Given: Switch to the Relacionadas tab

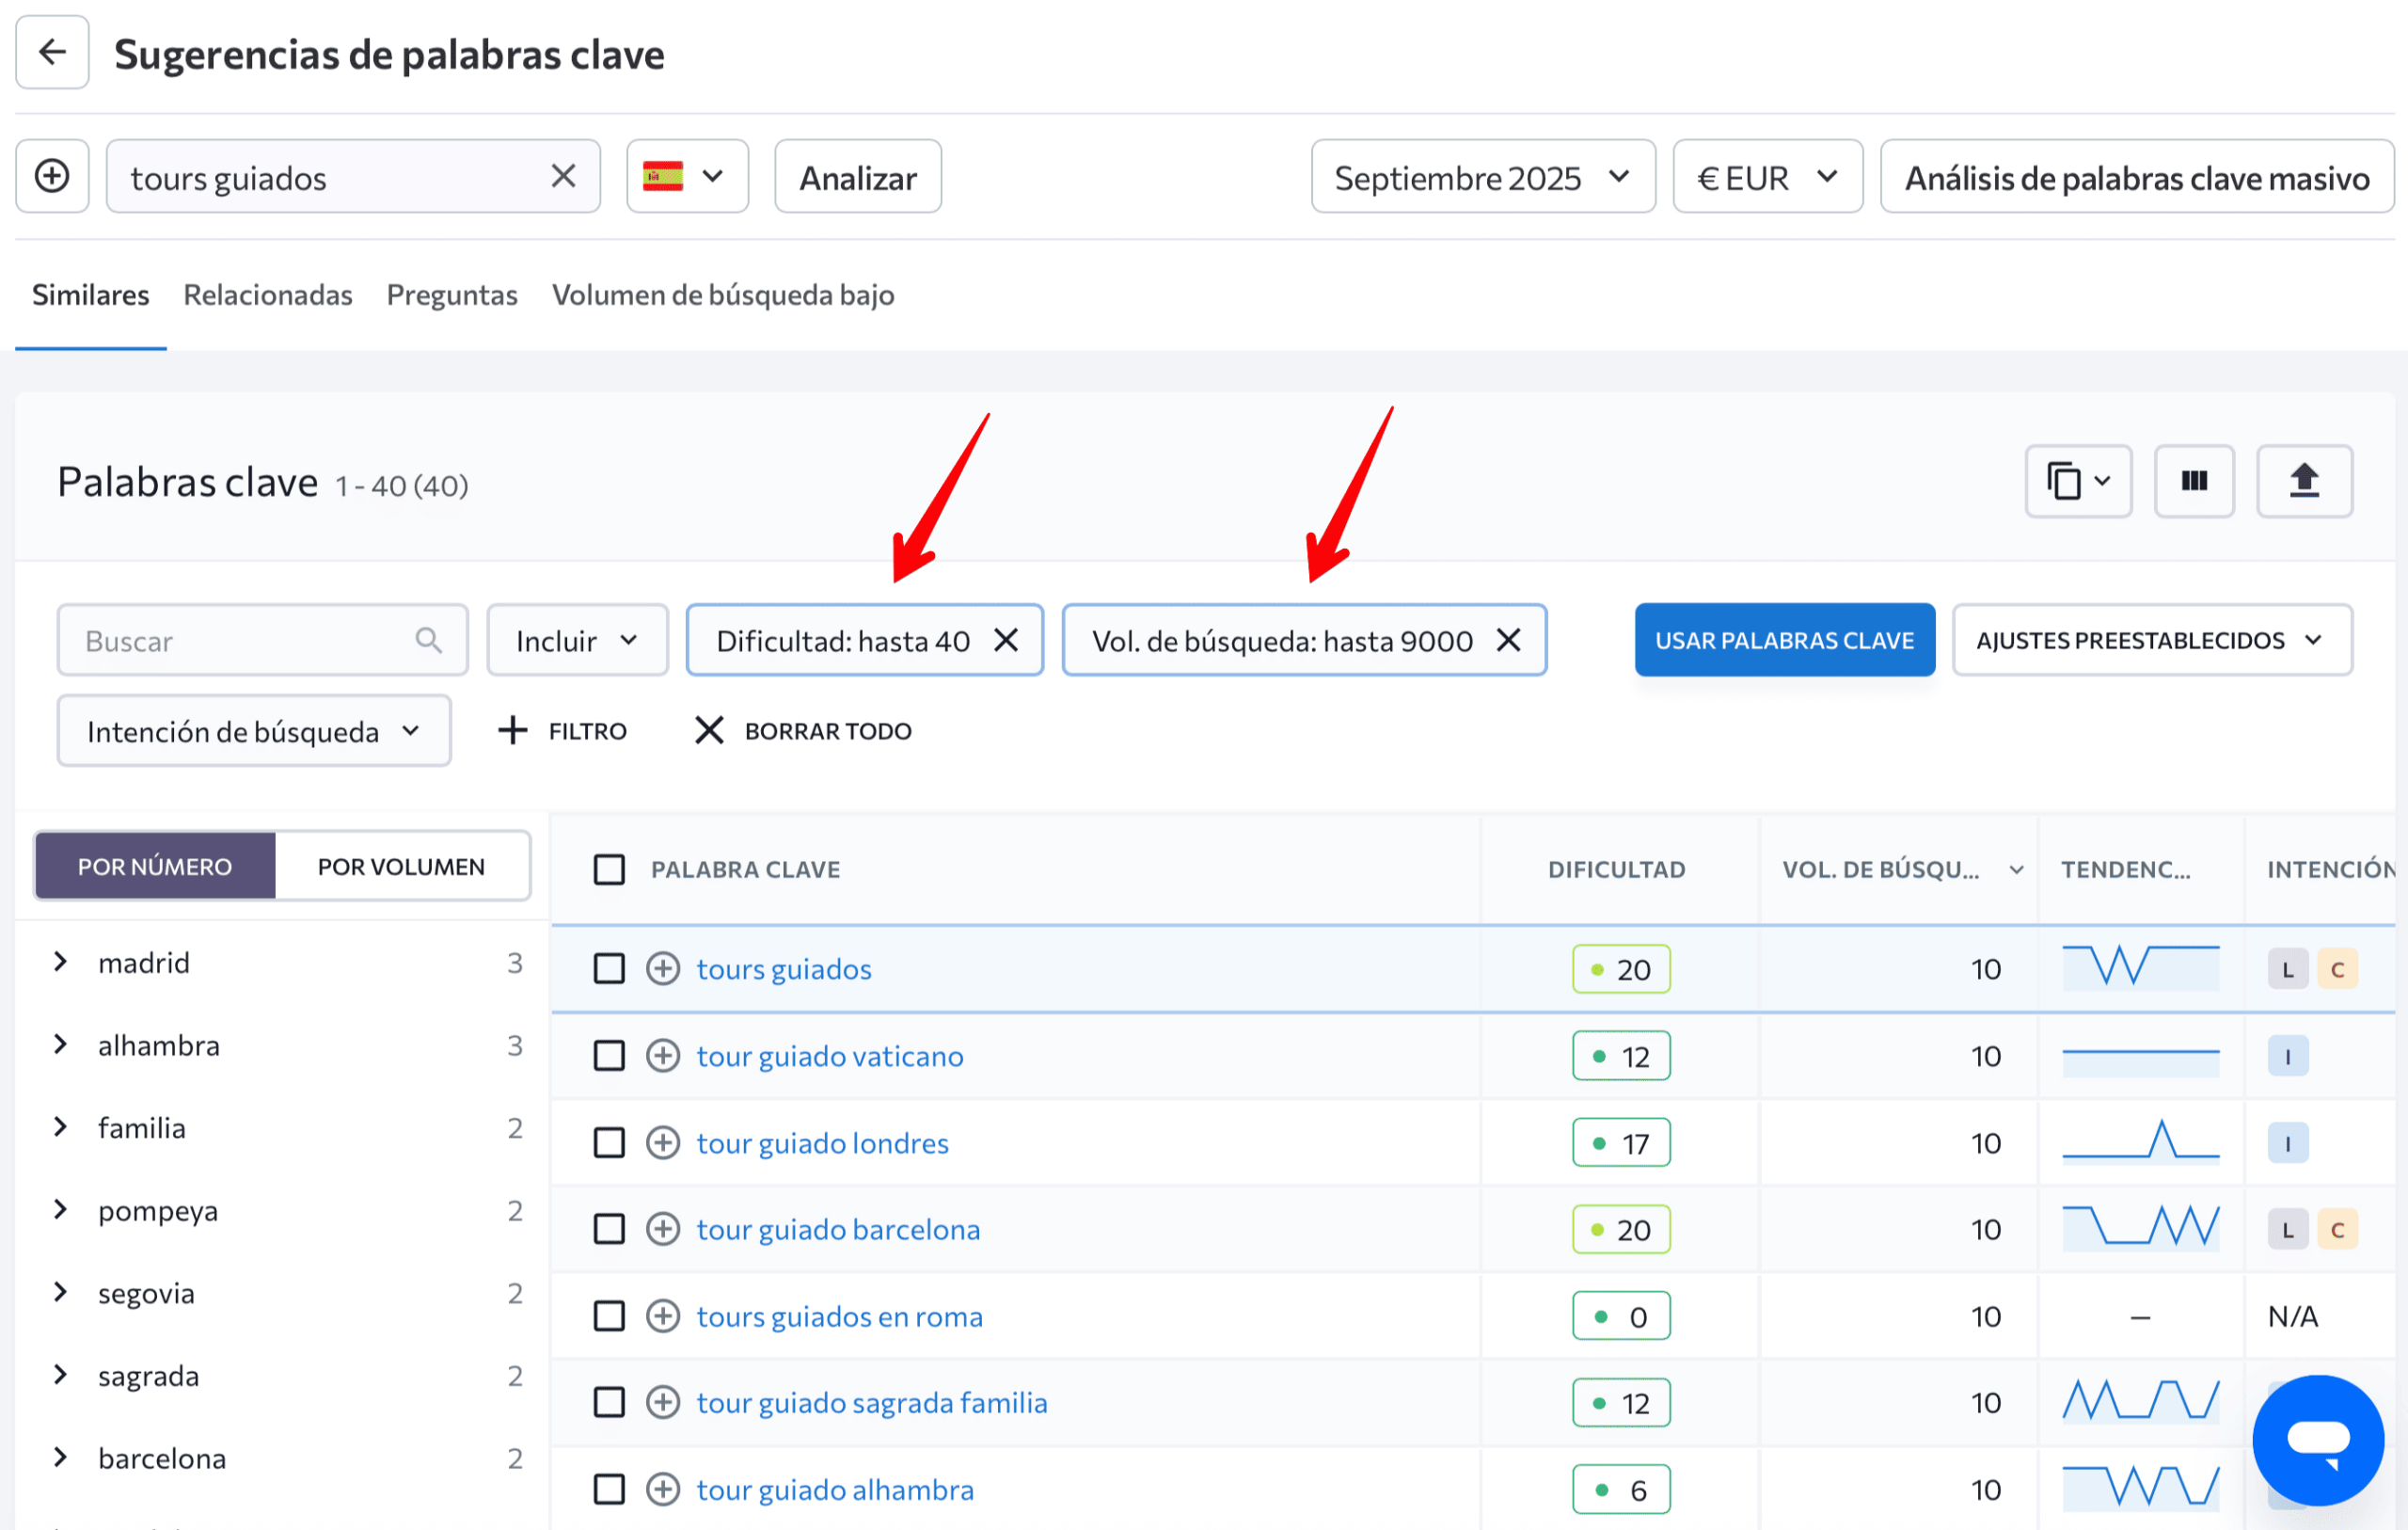Looking at the screenshot, I should pyautogui.click(x=268, y=295).
